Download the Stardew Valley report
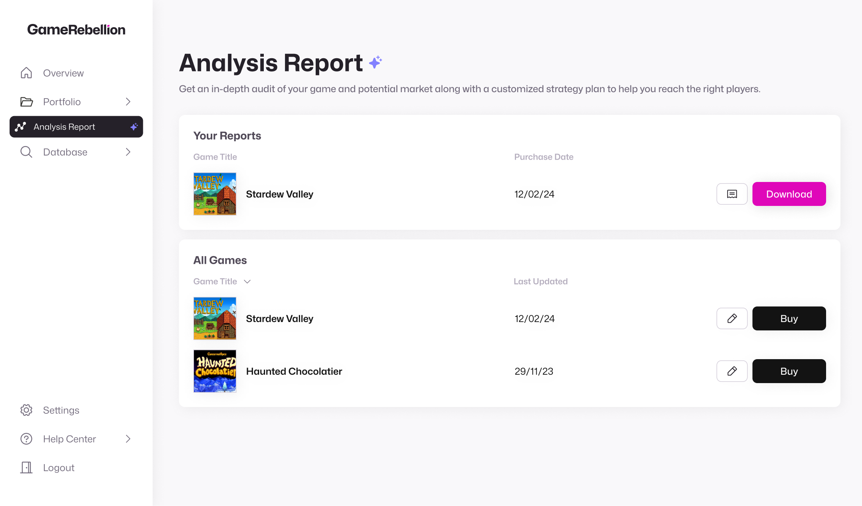This screenshot has height=506, width=862. click(x=789, y=194)
